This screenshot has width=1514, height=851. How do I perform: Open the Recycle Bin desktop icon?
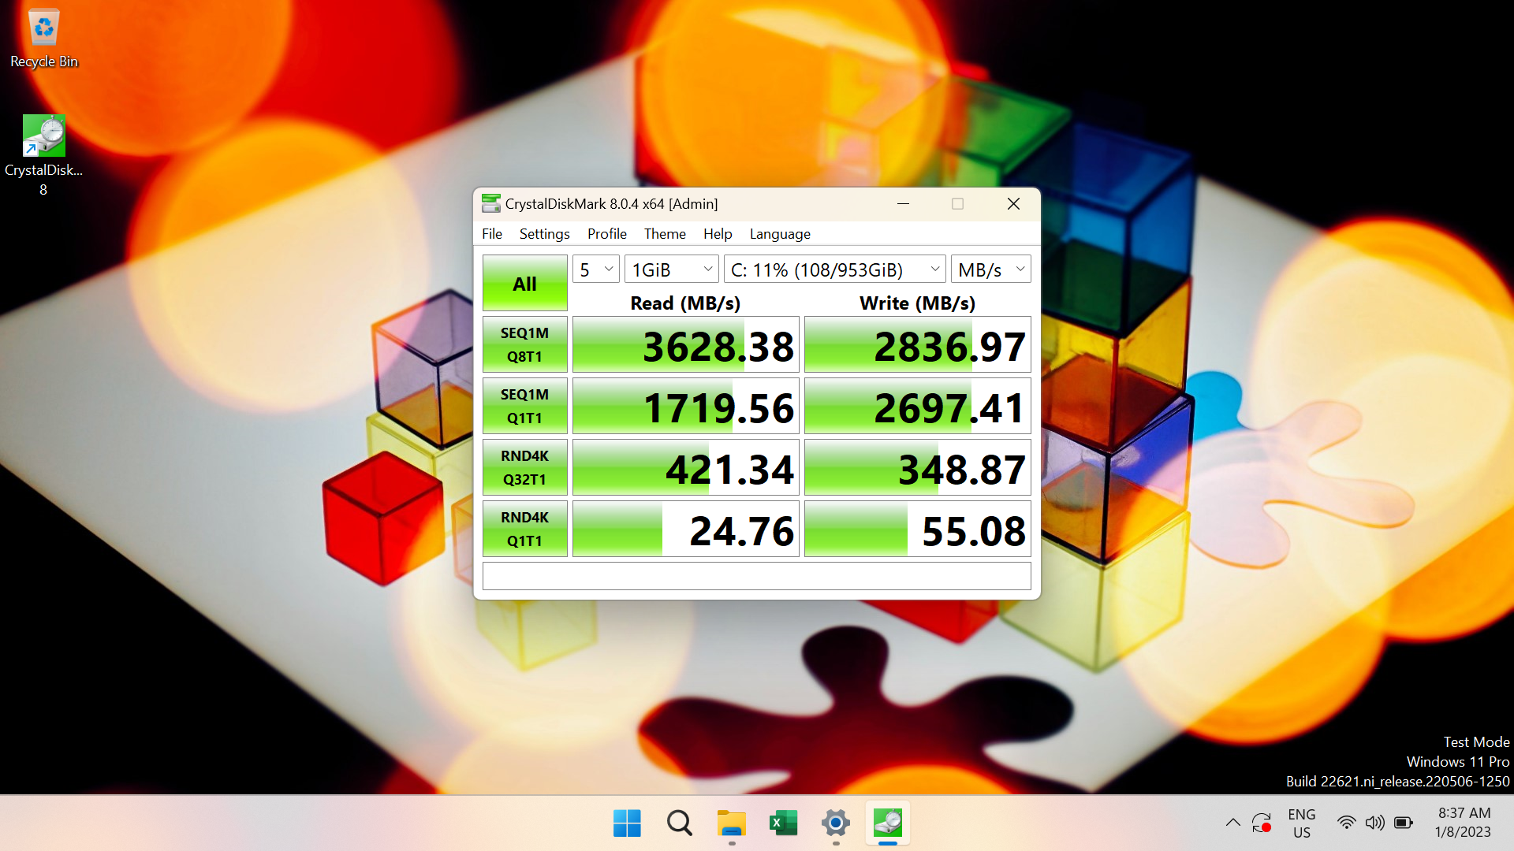click(44, 39)
